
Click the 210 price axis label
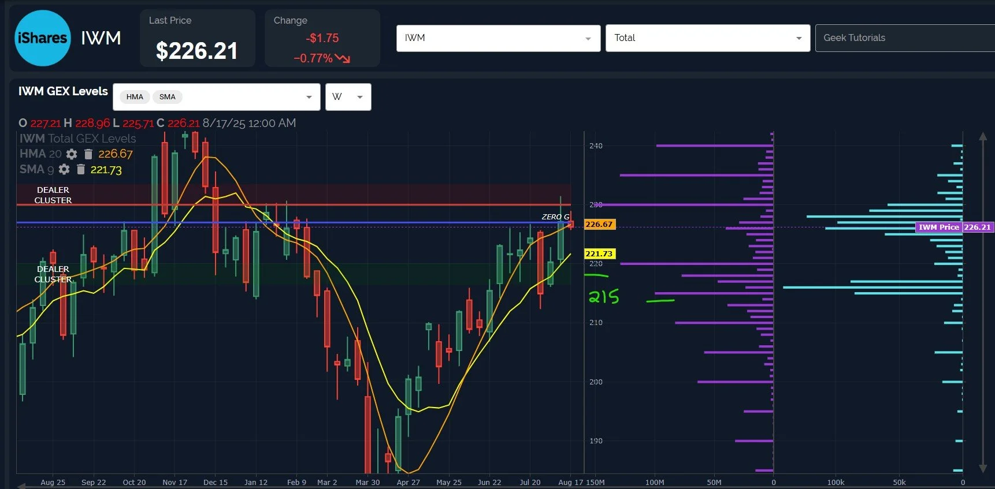(x=596, y=322)
